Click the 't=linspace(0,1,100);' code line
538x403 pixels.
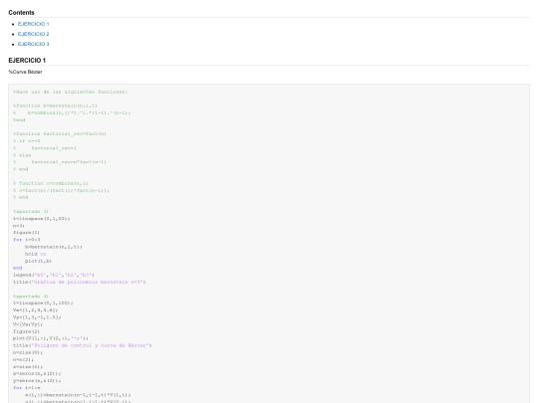[x=43, y=302]
